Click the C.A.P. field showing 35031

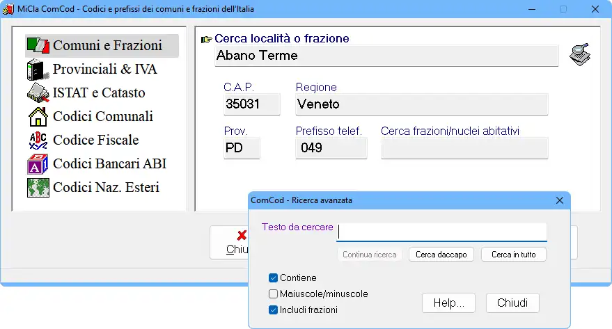click(252, 104)
